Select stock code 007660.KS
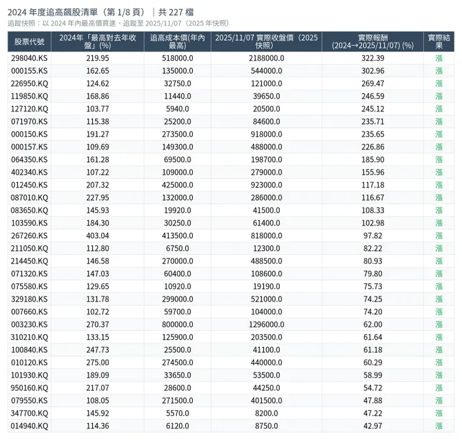This screenshot has width=462, height=440. pyautogui.click(x=29, y=312)
